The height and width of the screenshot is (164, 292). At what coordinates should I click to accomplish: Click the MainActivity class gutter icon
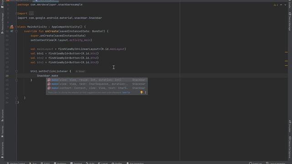point(12,27)
